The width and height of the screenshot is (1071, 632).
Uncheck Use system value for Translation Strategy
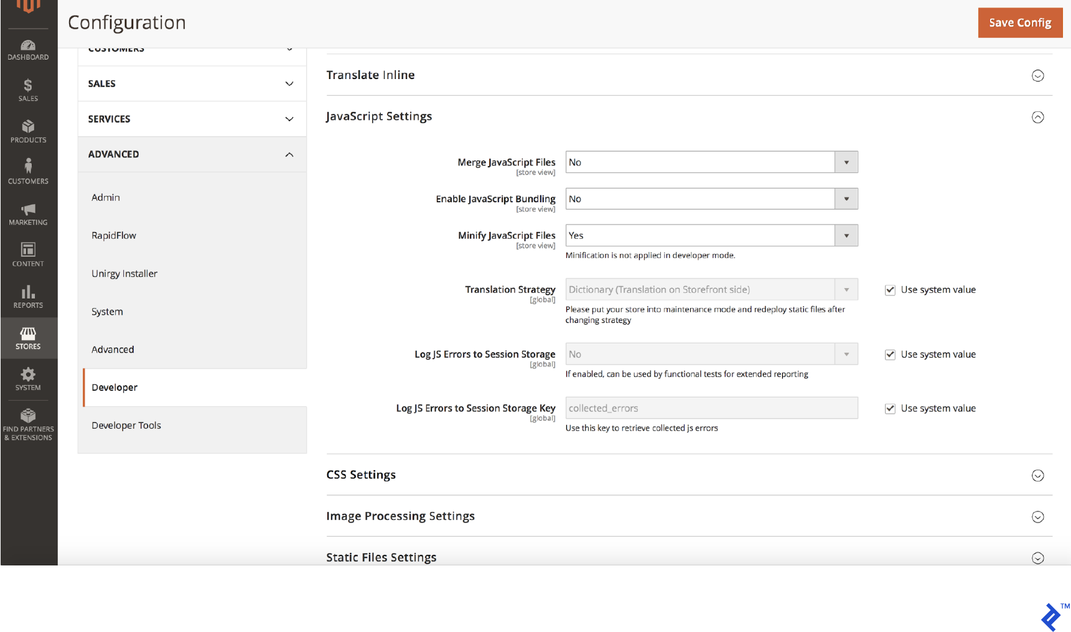click(x=890, y=290)
